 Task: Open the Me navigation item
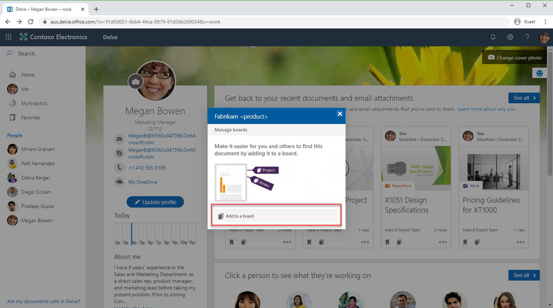[x=25, y=89]
